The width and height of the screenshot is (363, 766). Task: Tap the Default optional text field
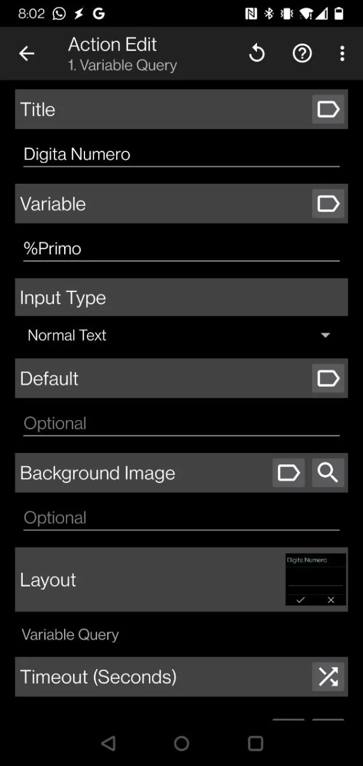coord(181,424)
